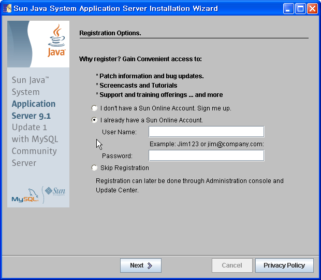Screen dimensions: 321x280
Task: Click window title 'Sun Java System Application Server Installation Wizard'
Action: click(x=115, y=9)
